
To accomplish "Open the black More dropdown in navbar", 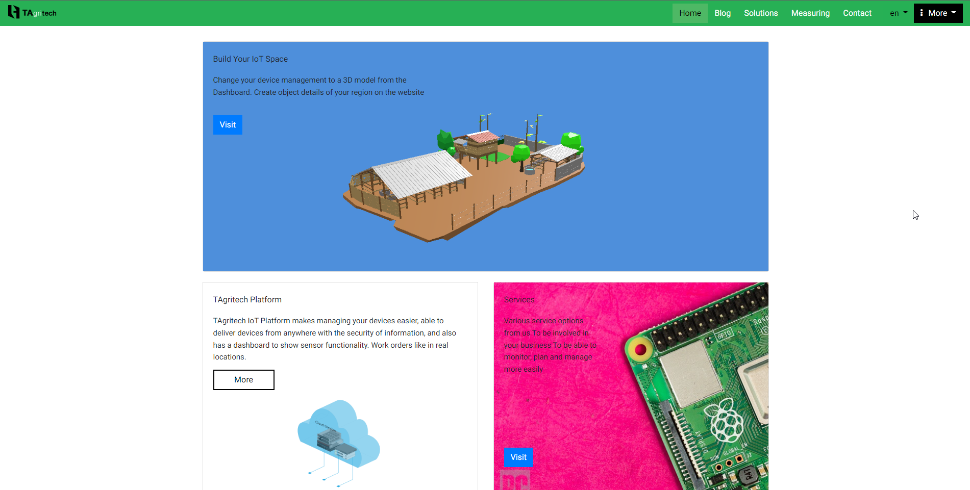I will (938, 13).
